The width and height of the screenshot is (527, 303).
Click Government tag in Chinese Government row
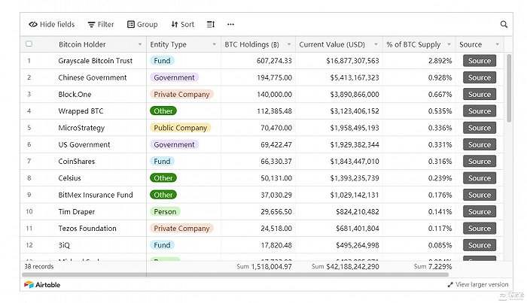click(174, 77)
